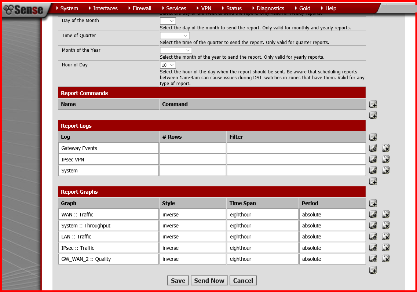The width and height of the screenshot is (417, 292).
Task: Delete the WAN :: Traffic graph
Action: pyautogui.click(x=385, y=214)
